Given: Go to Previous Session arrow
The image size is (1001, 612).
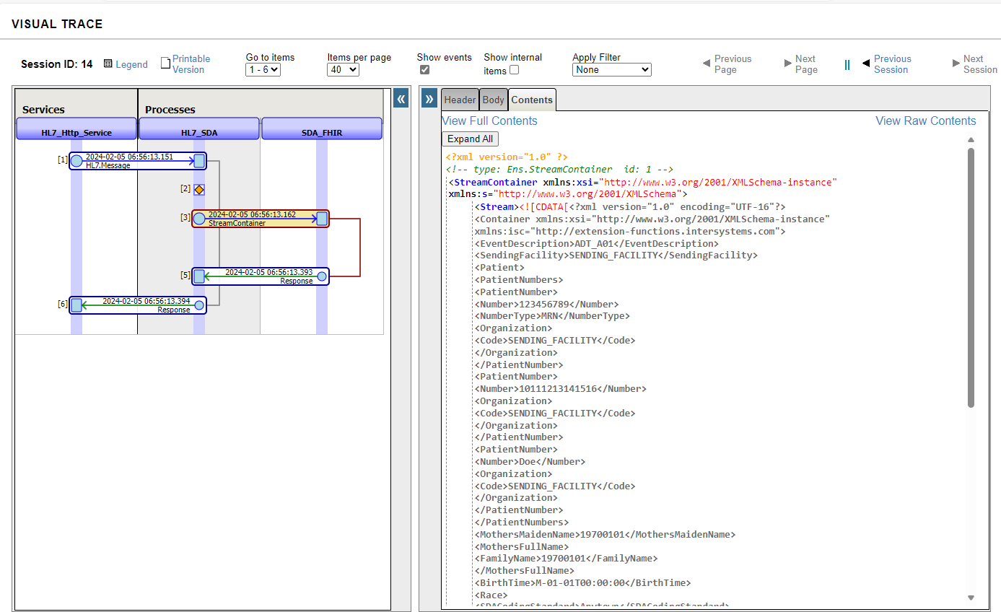Looking at the screenshot, I should coord(866,64).
